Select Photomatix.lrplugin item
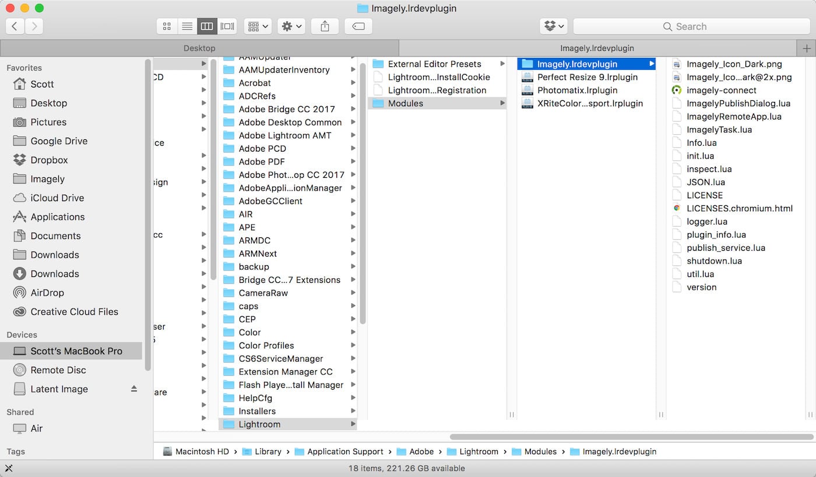Viewport: 816px width, 477px height. [569, 90]
